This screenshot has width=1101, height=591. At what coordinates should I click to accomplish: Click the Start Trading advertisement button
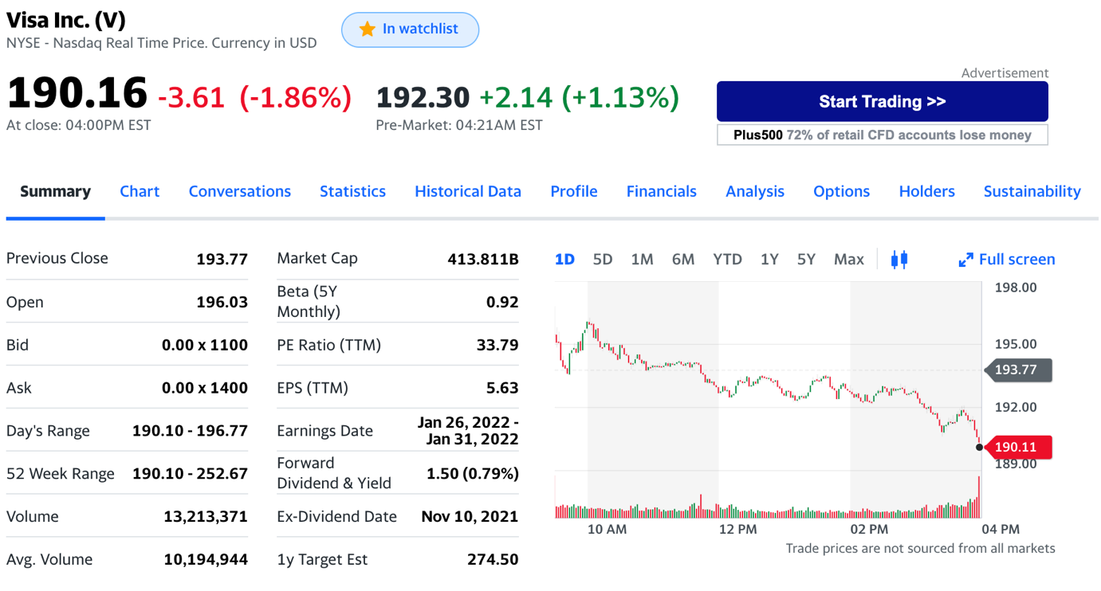point(882,101)
